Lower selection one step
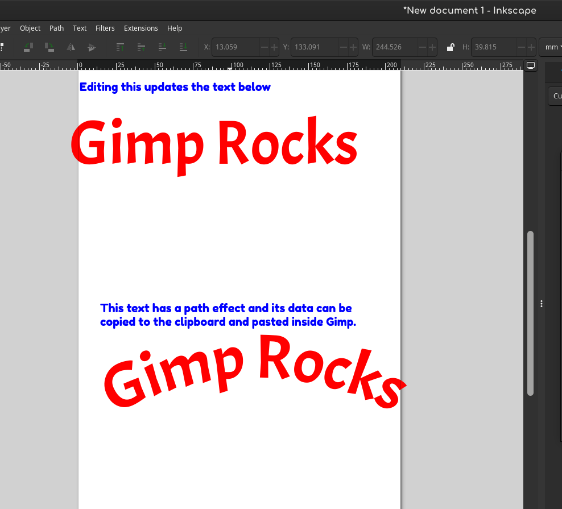 tap(162, 47)
